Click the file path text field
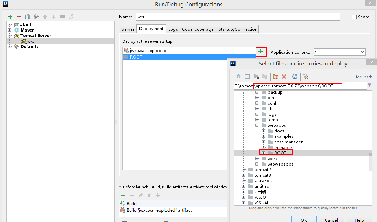The image size is (377, 222). [x=300, y=86]
